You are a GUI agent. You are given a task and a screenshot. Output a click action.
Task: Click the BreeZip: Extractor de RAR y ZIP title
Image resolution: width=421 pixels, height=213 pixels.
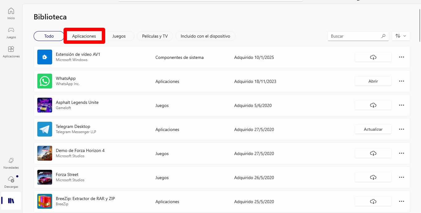click(x=85, y=199)
